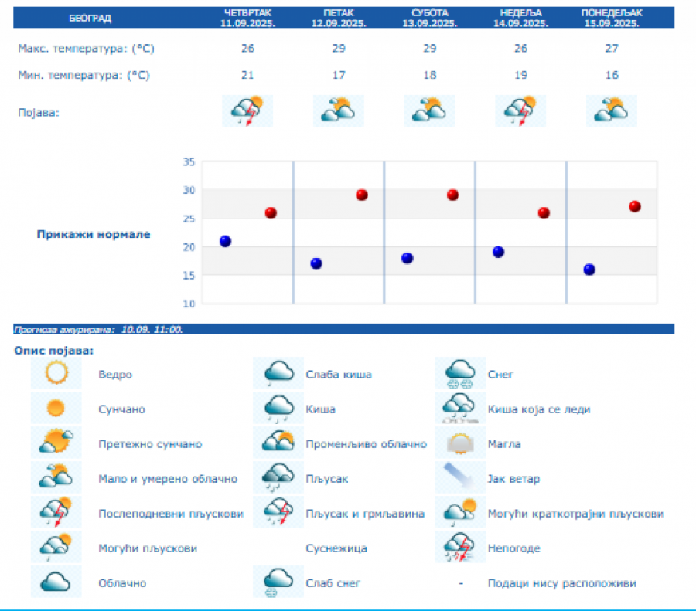Screen dimensions: 696x611
Task: Click the Сунчано sunny legend icon
Action: [56, 409]
